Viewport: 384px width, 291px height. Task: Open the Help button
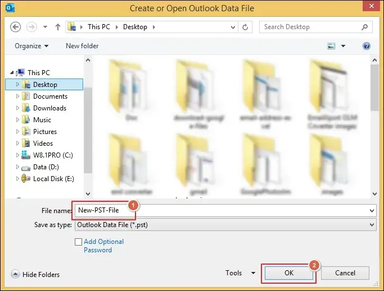pos(367,46)
